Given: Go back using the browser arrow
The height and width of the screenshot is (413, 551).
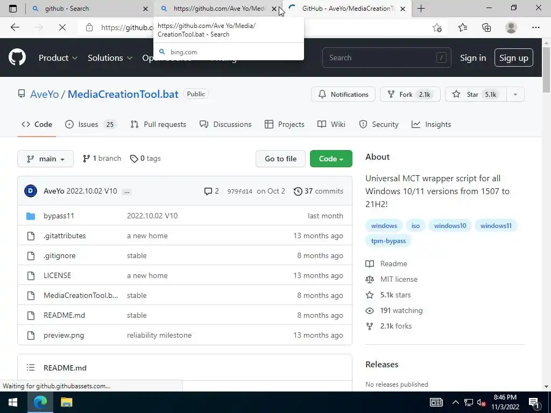Looking at the screenshot, I should [15, 27].
